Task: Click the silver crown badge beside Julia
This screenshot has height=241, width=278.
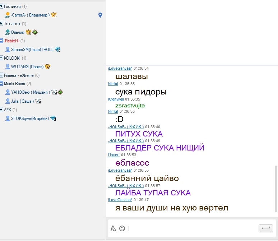Action: (x=38, y=101)
